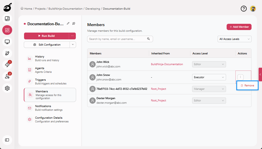Select Remove from the actions menu
The width and height of the screenshot is (262, 149).
pyautogui.click(x=247, y=86)
